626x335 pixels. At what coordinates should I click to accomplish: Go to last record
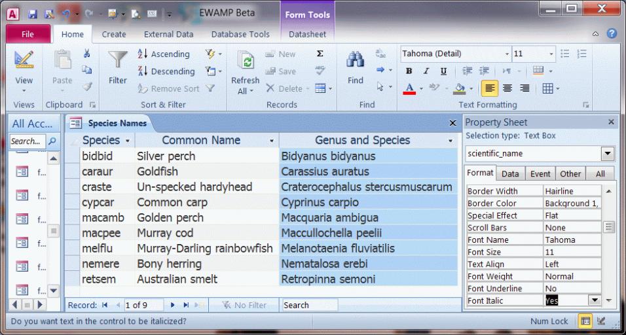(186, 305)
